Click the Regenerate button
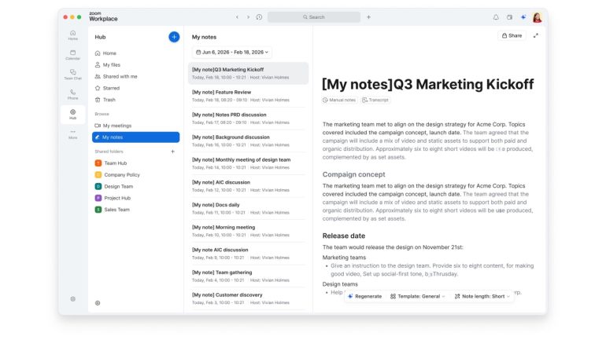606x340 pixels. tap(364, 296)
